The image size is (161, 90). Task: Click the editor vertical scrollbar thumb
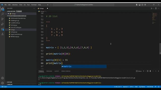click(160, 49)
